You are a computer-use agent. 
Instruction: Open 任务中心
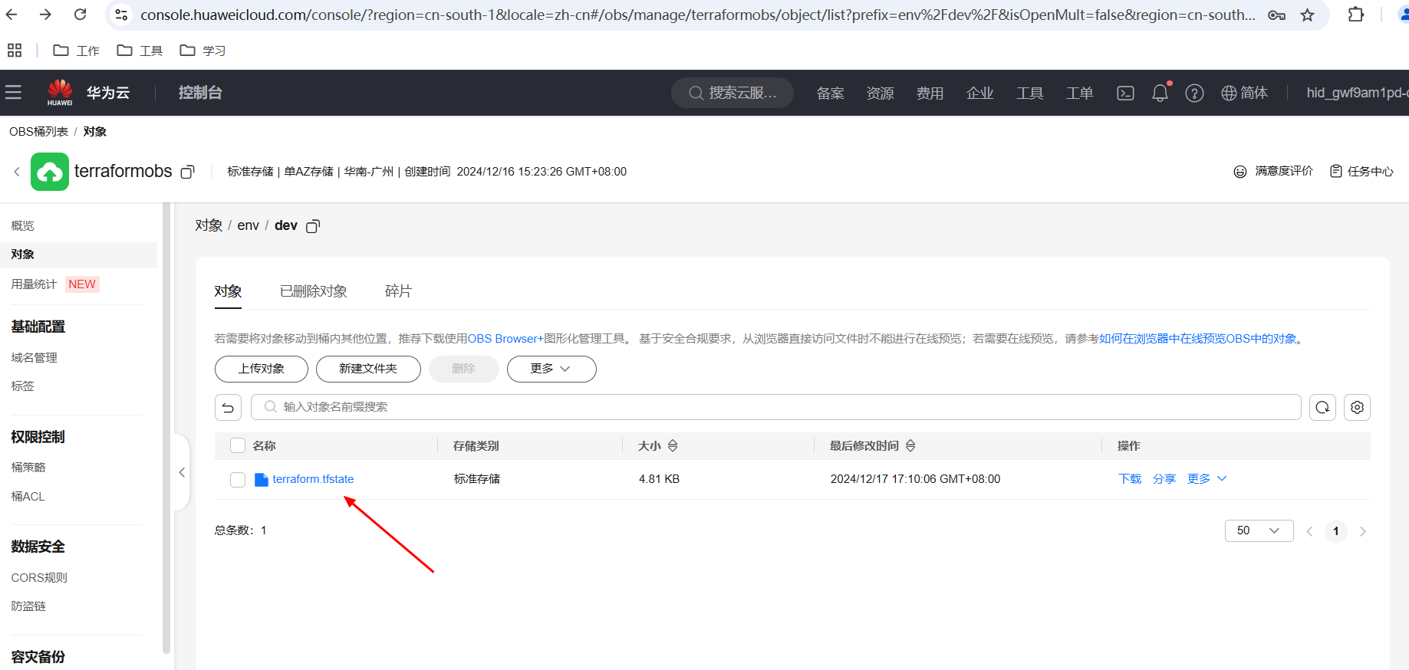pyautogui.click(x=1361, y=171)
